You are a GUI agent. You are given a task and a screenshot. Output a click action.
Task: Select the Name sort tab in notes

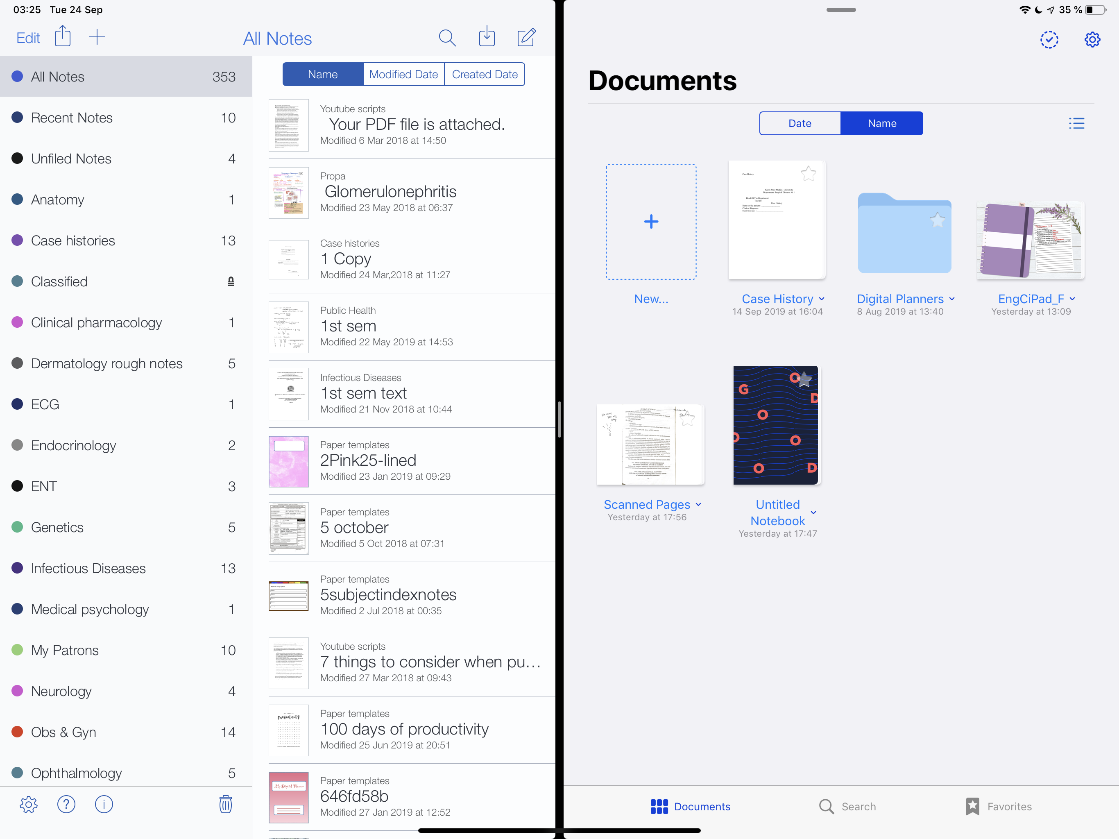(322, 74)
